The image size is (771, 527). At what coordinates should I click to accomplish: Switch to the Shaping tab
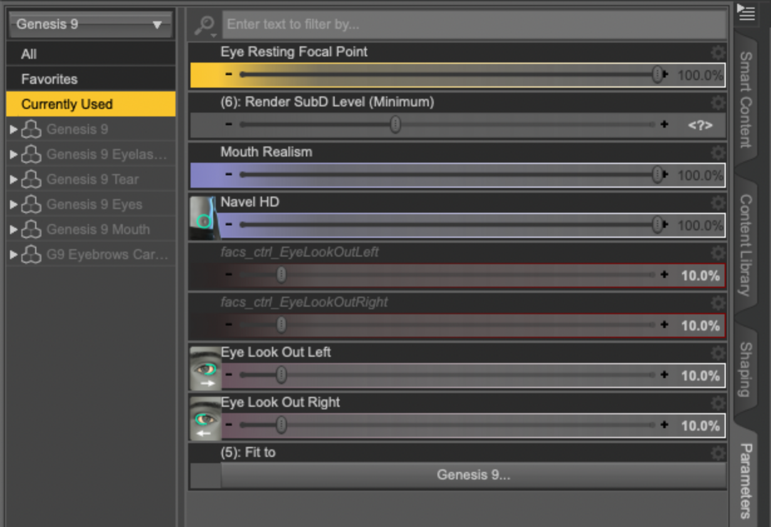[745, 369]
